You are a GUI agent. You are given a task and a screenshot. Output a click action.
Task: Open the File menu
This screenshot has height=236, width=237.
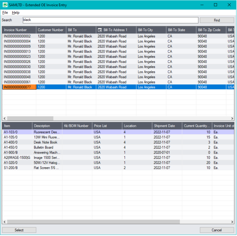[5, 13]
